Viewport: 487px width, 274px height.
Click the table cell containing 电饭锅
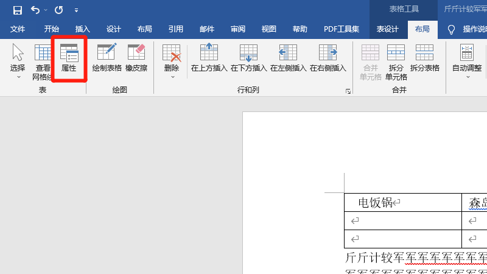coord(402,203)
